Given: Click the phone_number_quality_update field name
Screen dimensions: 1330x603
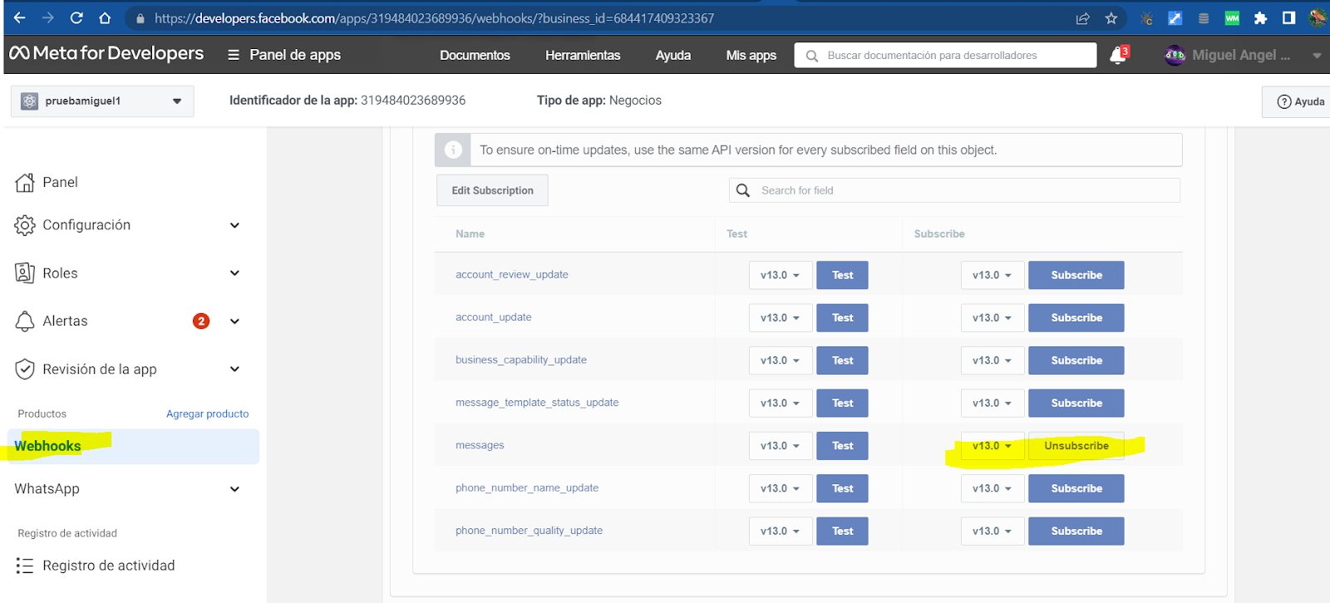Looking at the screenshot, I should click(529, 530).
